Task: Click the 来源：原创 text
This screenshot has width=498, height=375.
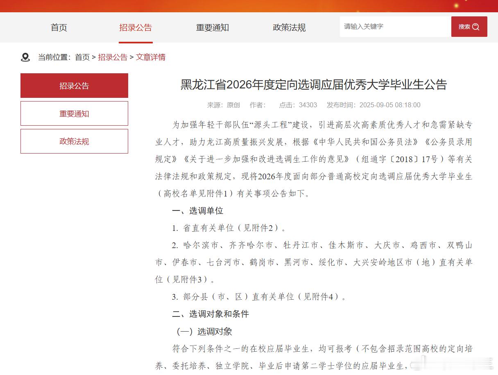Action: (x=223, y=105)
